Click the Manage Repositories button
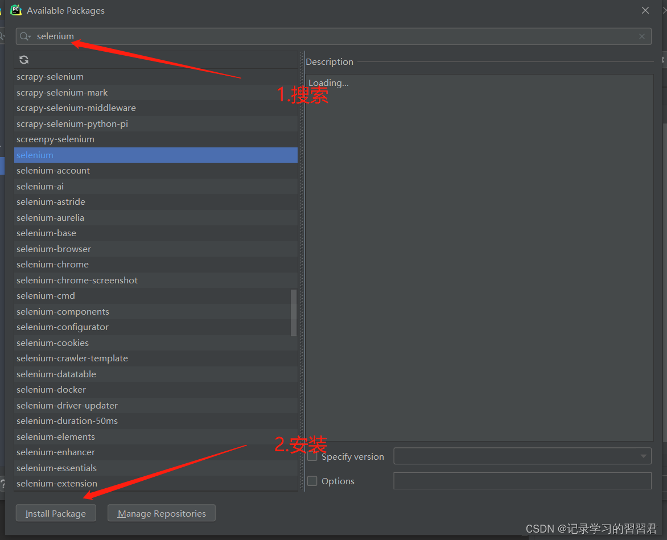Screen dimensions: 667x540 coord(162,513)
